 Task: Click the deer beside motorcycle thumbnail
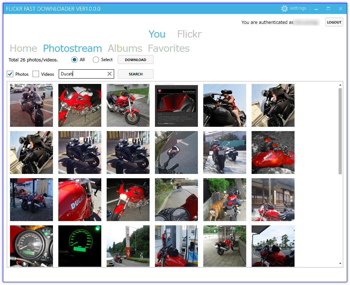(x=224, y=199)
